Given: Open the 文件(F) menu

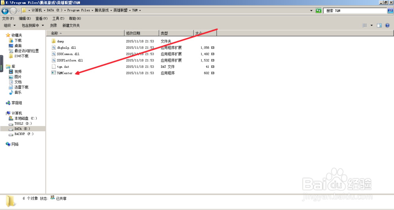Looking at the screenshot, I should (8, 19).
